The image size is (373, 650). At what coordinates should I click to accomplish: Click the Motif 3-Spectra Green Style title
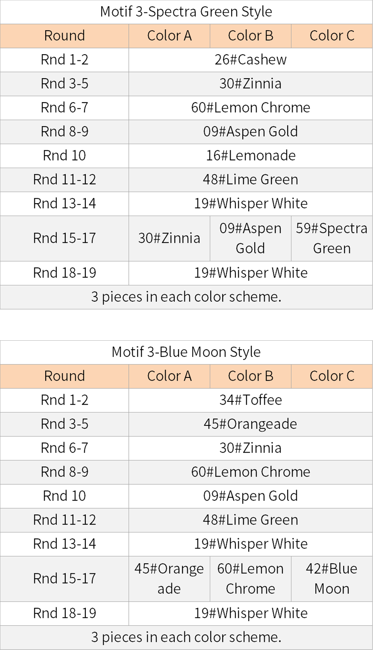[x=186, y=12]
